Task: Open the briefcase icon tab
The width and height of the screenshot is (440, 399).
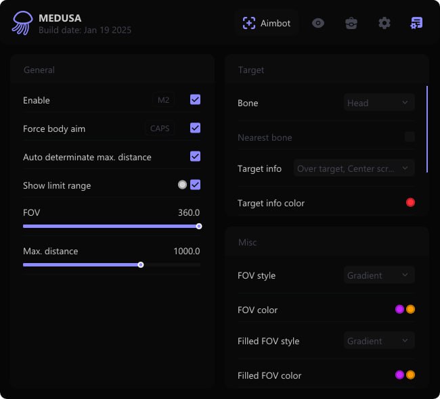Action: point(351,23)
